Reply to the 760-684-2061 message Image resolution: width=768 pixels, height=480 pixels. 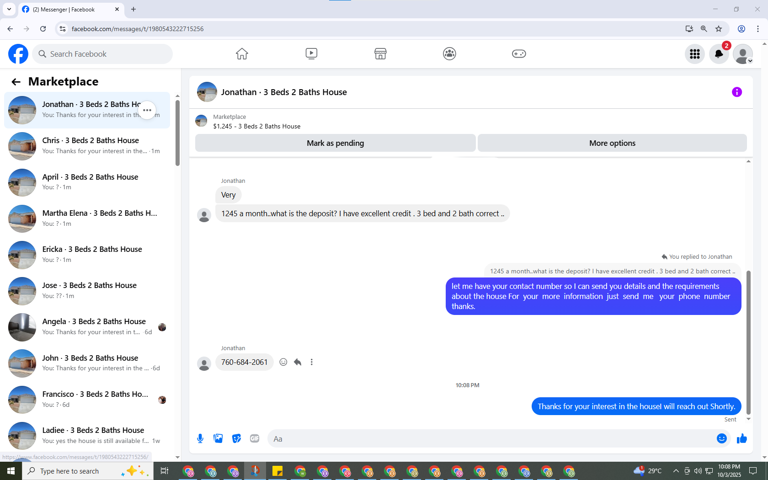tap(298, 362)
